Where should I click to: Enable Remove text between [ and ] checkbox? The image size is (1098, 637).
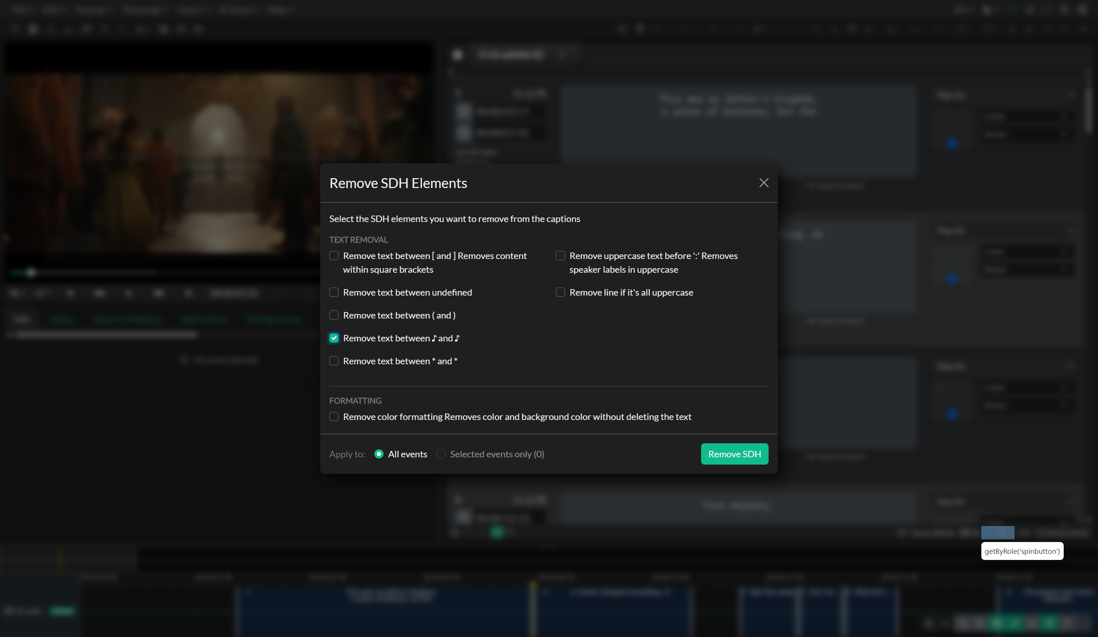click(x=334, y=256)
